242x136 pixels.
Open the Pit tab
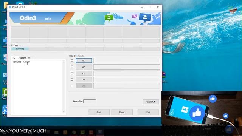tap(29, 58)
